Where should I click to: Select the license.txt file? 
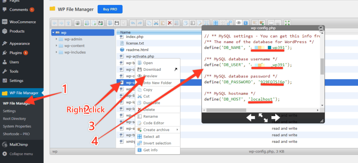(135, 43)
